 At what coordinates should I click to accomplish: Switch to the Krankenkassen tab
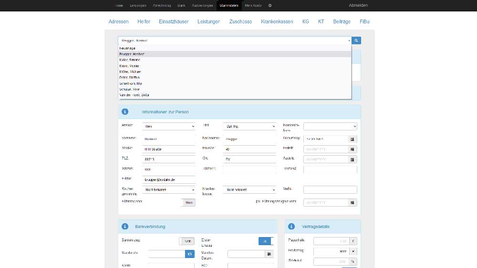click(277, 21)
